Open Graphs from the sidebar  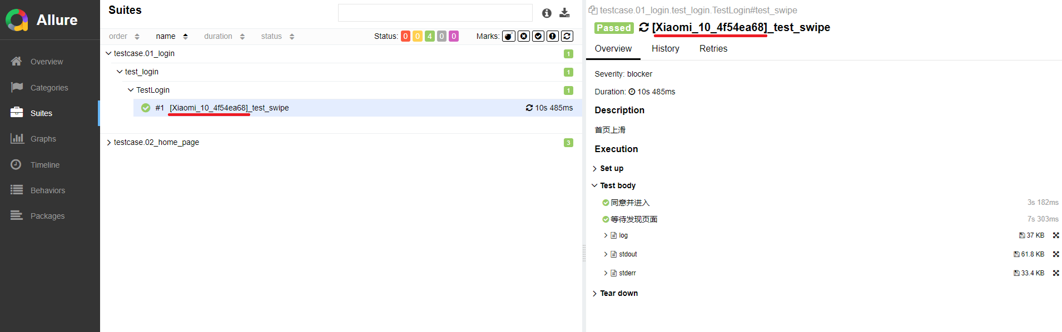click(x=43, y=139)
